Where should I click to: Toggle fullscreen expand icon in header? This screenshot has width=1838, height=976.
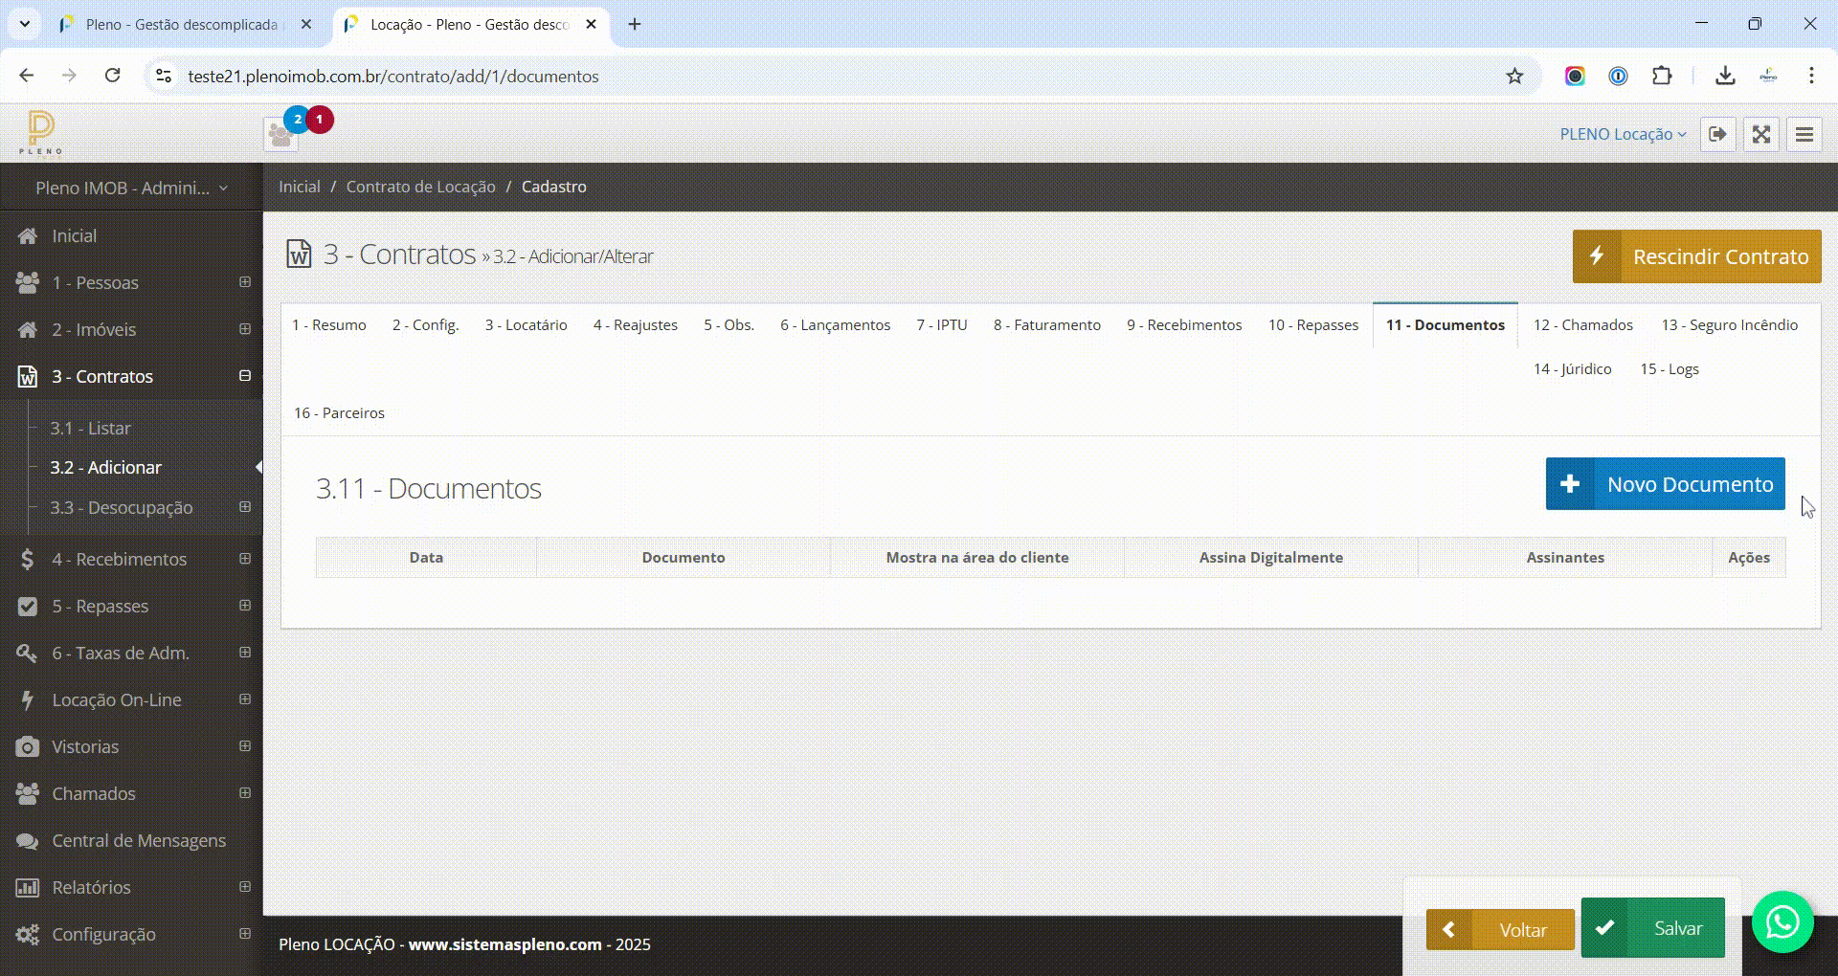pyautogui.click(x=1761, y=134)
